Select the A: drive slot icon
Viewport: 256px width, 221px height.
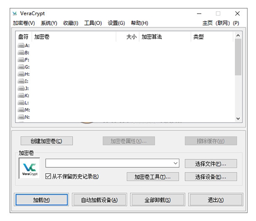pos(21,45)
